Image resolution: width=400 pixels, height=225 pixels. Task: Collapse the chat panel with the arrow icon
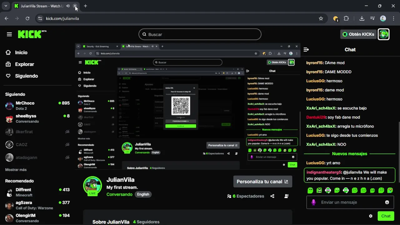click(x=306, y=49)
